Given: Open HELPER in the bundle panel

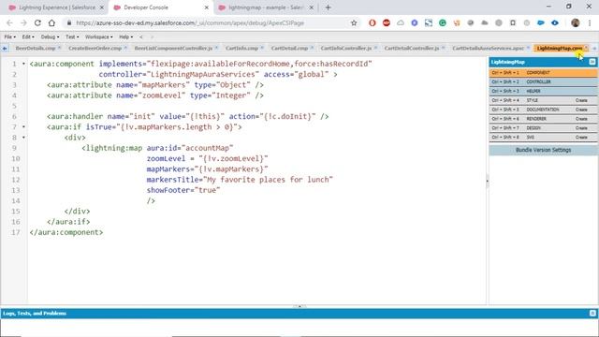Looking at the screenshot, I should tap(543, 91).
